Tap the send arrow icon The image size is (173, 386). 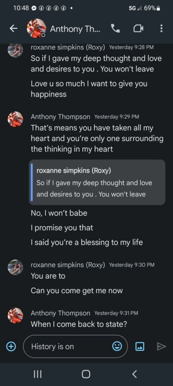[x=161, y=346]
